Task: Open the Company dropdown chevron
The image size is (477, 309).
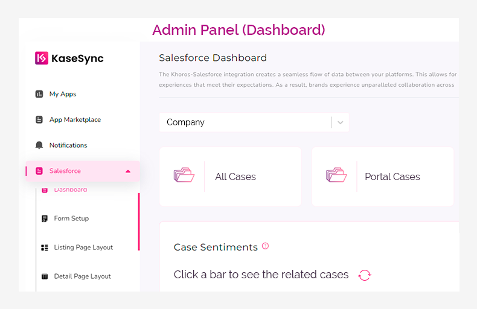Action: click(341, 122)
